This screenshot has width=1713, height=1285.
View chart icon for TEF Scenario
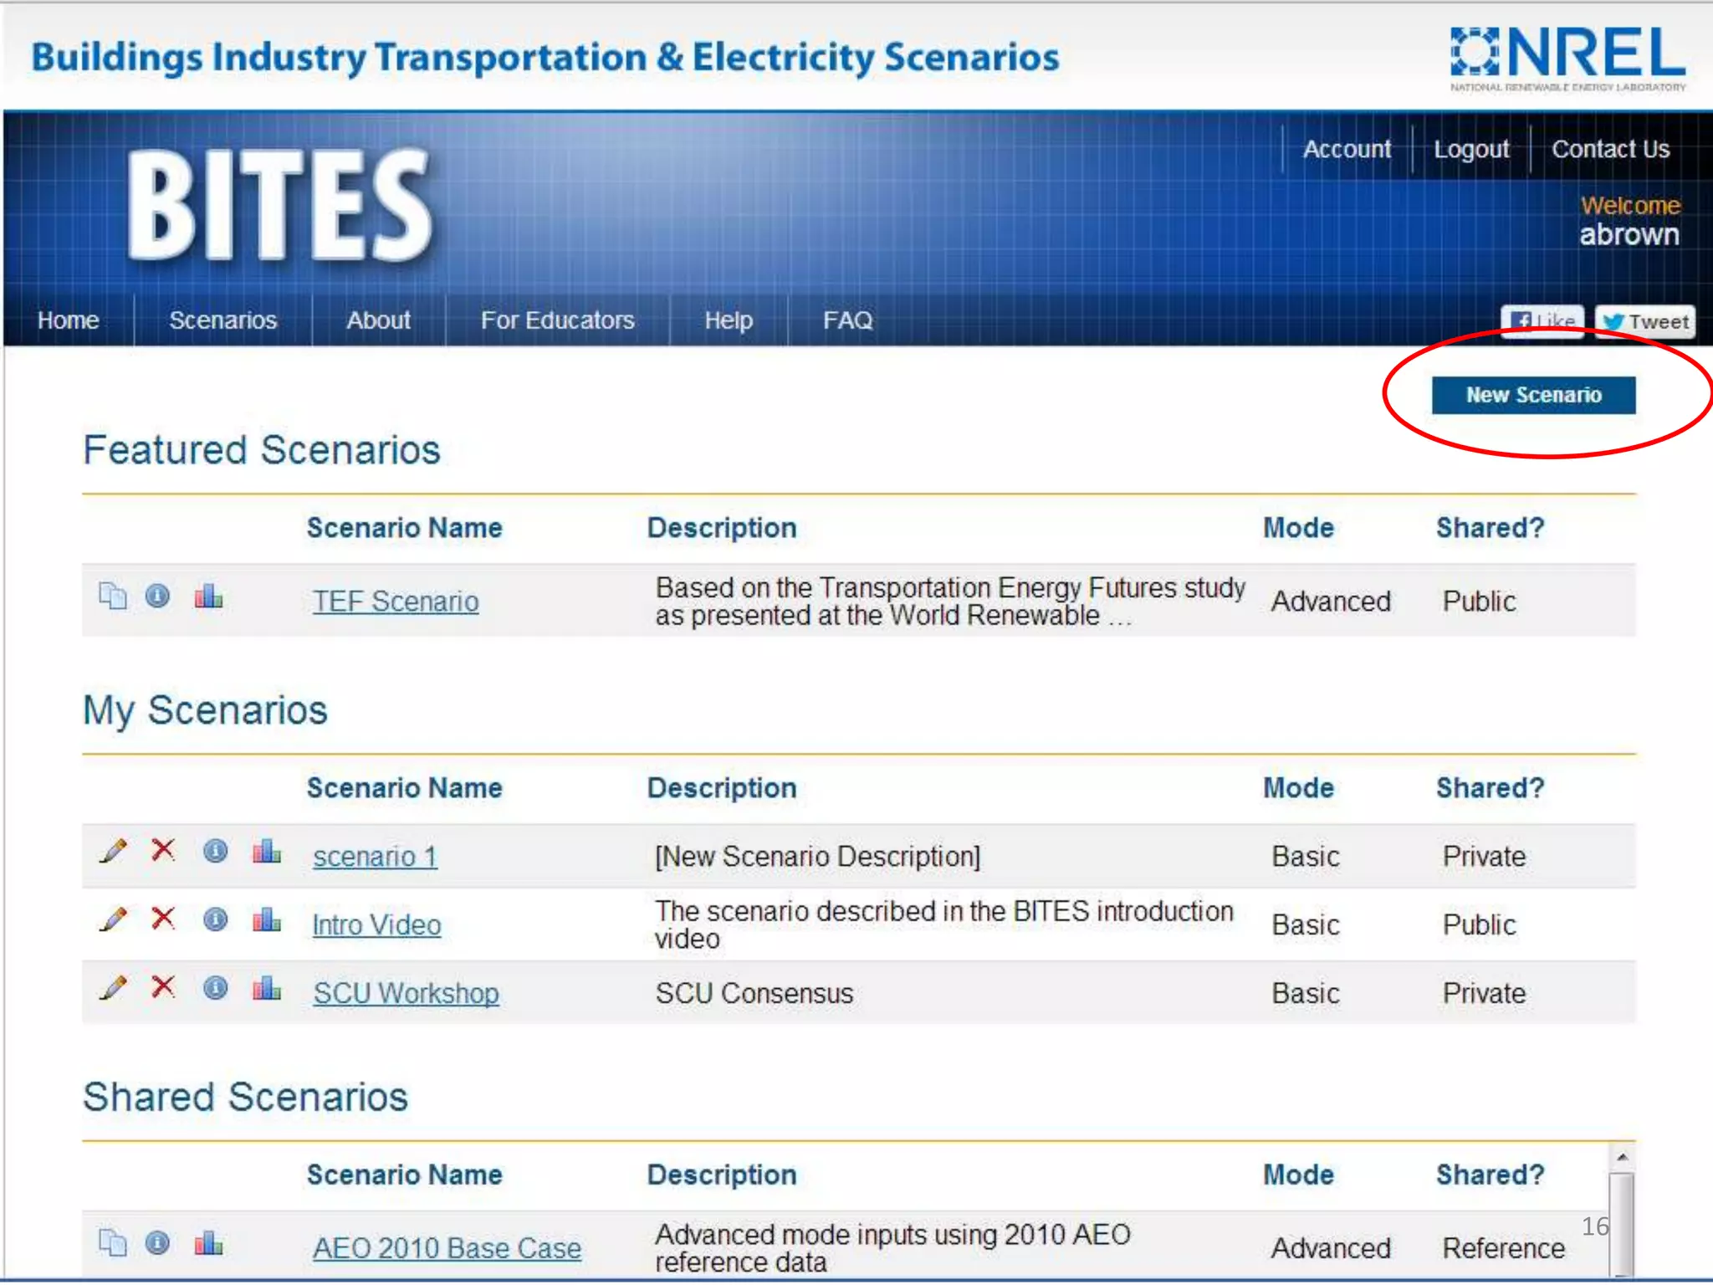208,596
